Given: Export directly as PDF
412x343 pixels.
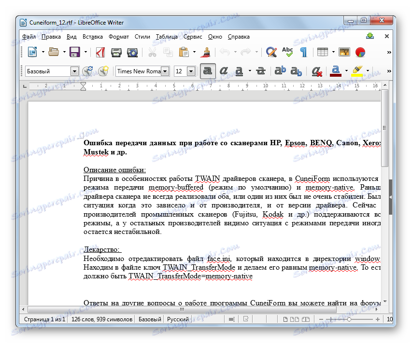Looking at the screenshot, I should 100,52.
